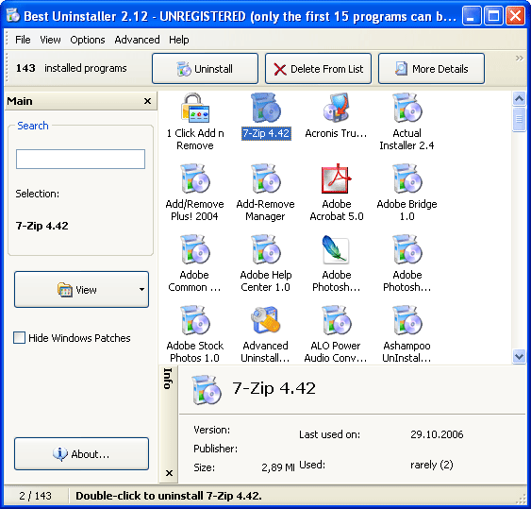Click the View button in sidebar

81,289
